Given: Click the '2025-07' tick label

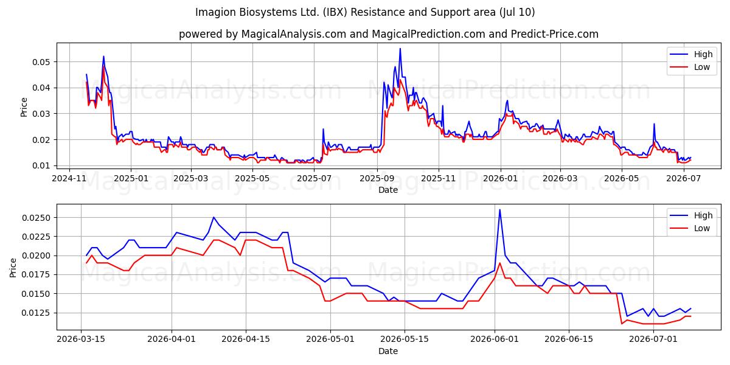Looking at the screenshot, I should (315, 178).
